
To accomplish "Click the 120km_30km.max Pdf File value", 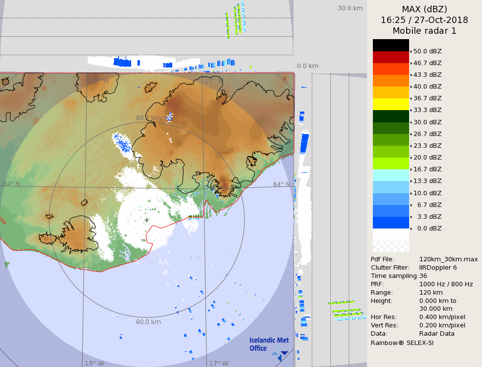I will [448, 259].
